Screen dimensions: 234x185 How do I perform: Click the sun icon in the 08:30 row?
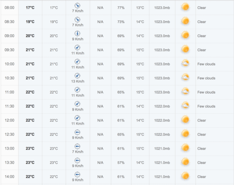(185, 21)
